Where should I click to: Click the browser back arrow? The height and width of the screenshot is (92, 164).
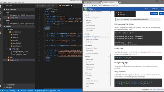point(85,6)
